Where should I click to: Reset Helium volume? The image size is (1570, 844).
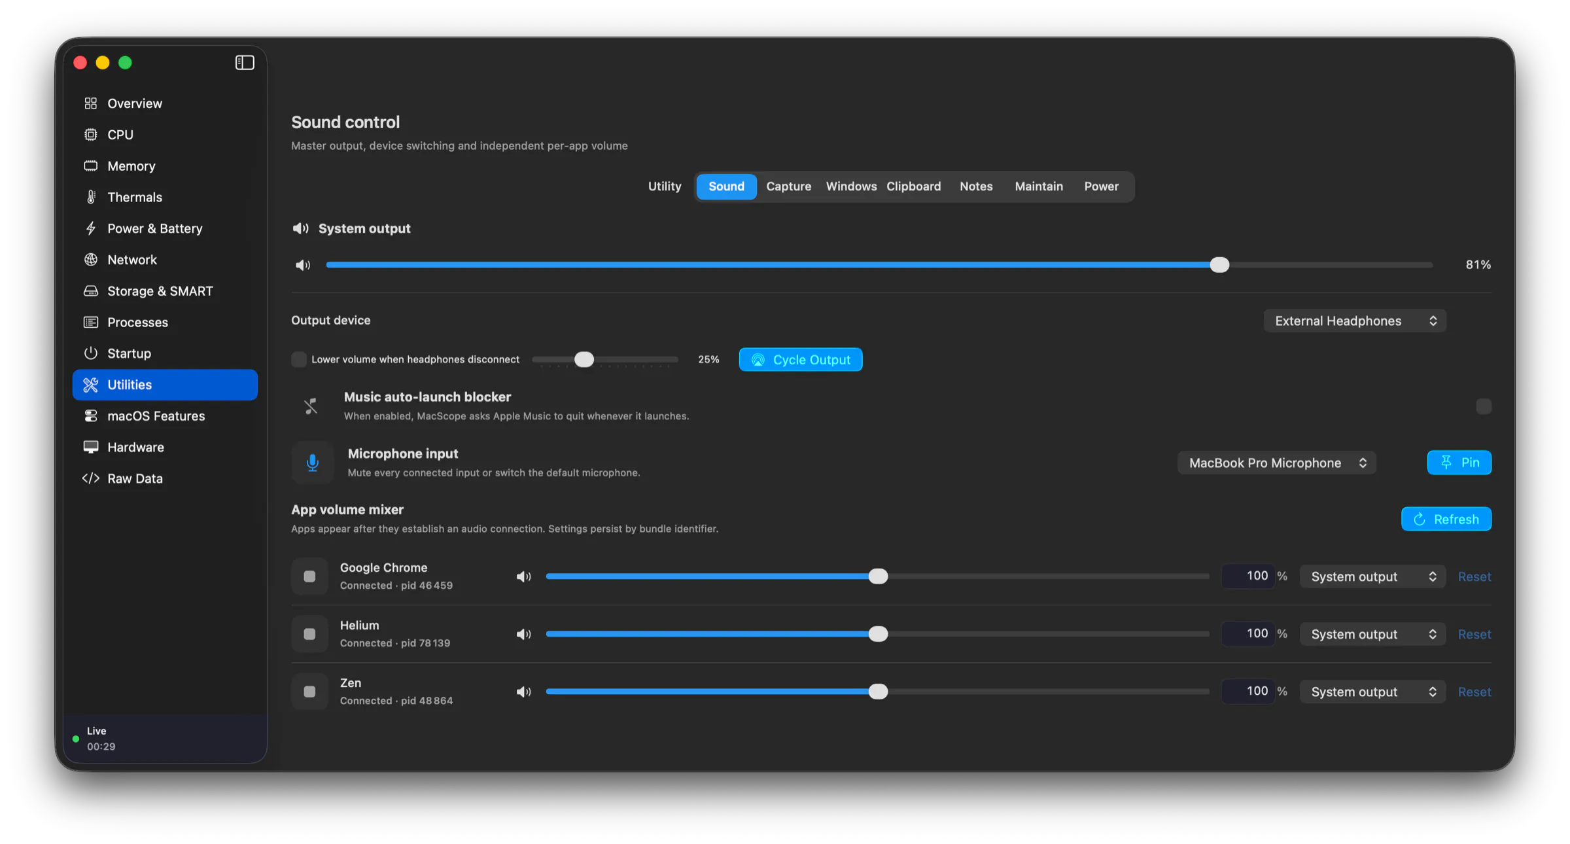[x=1474, y=634]
